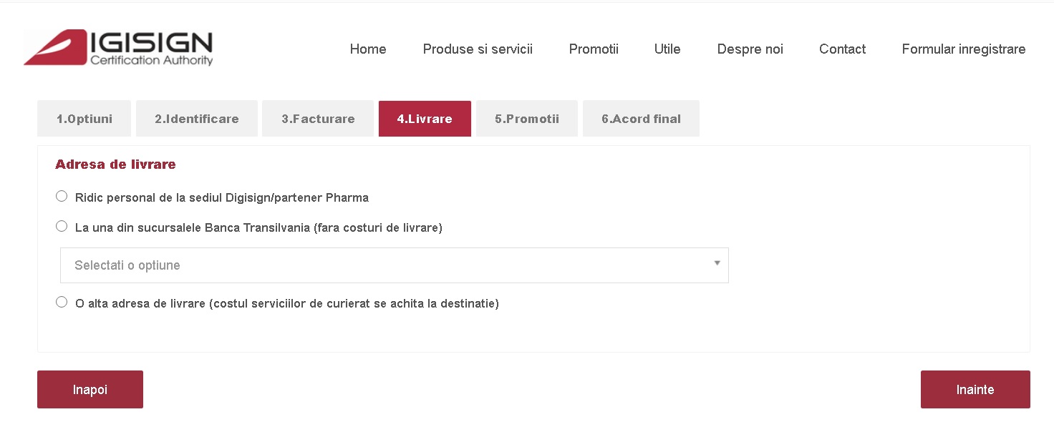Click the Inainte button to continue

click(975, 390)
